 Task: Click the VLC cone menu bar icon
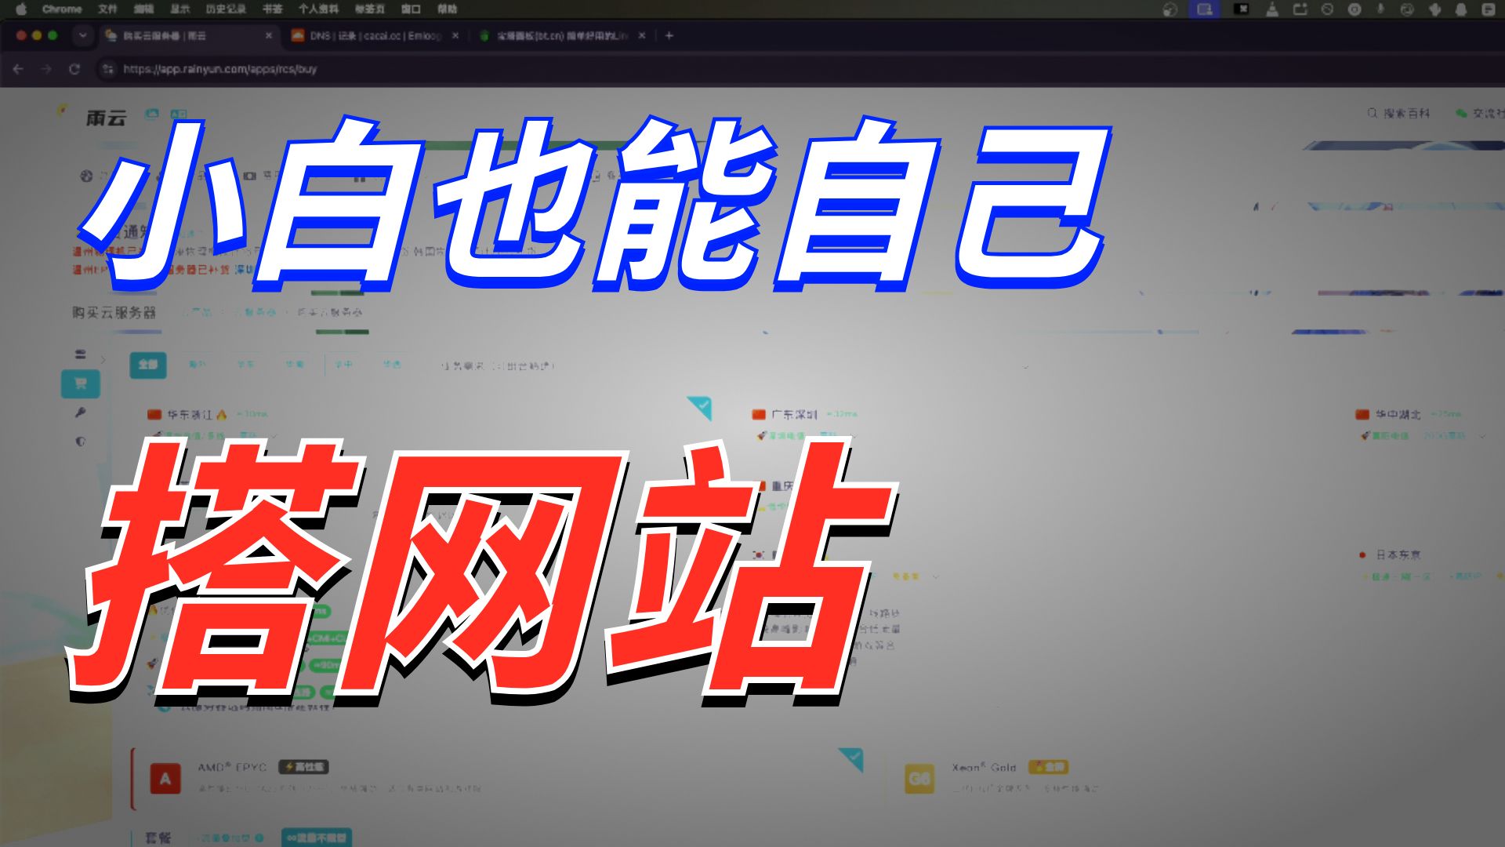1272,9
